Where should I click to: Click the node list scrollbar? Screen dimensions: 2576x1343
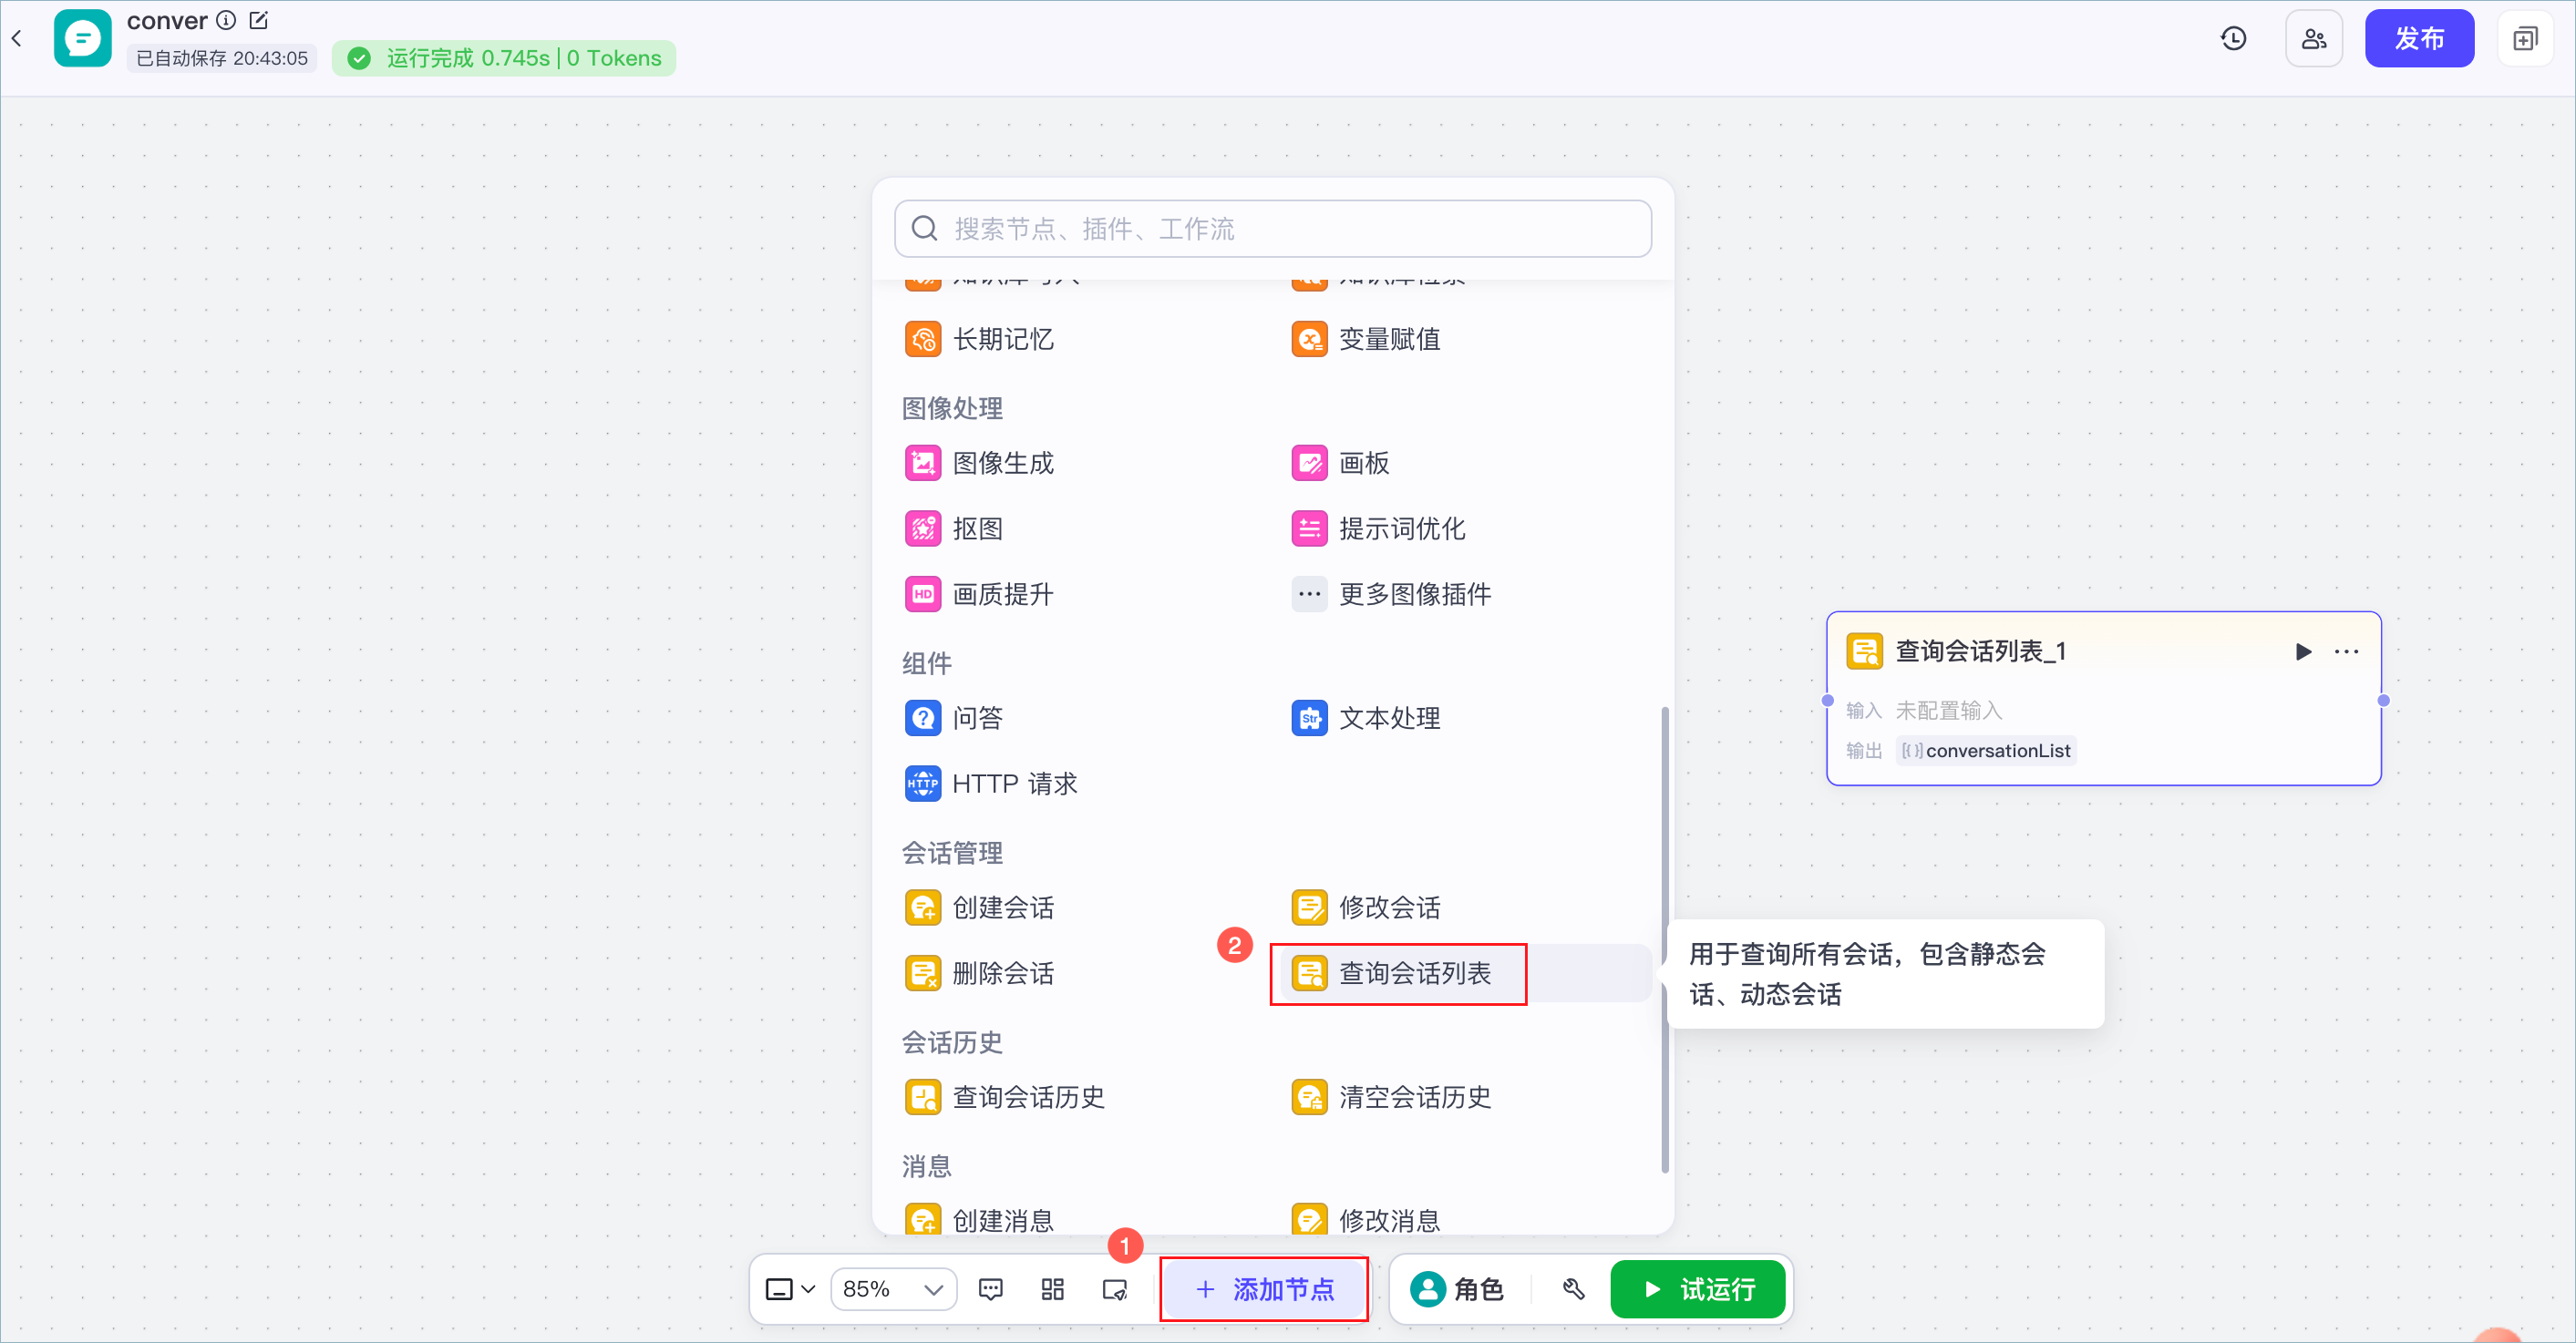point(1665,939)
